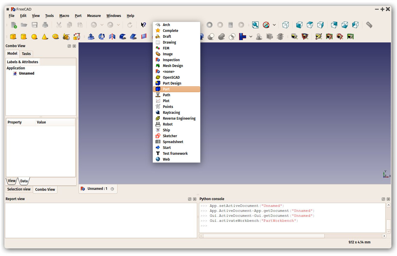The image size is (397, 256).
Task: Choose Raytracing from the workbench list
Action: click(176, 113)
